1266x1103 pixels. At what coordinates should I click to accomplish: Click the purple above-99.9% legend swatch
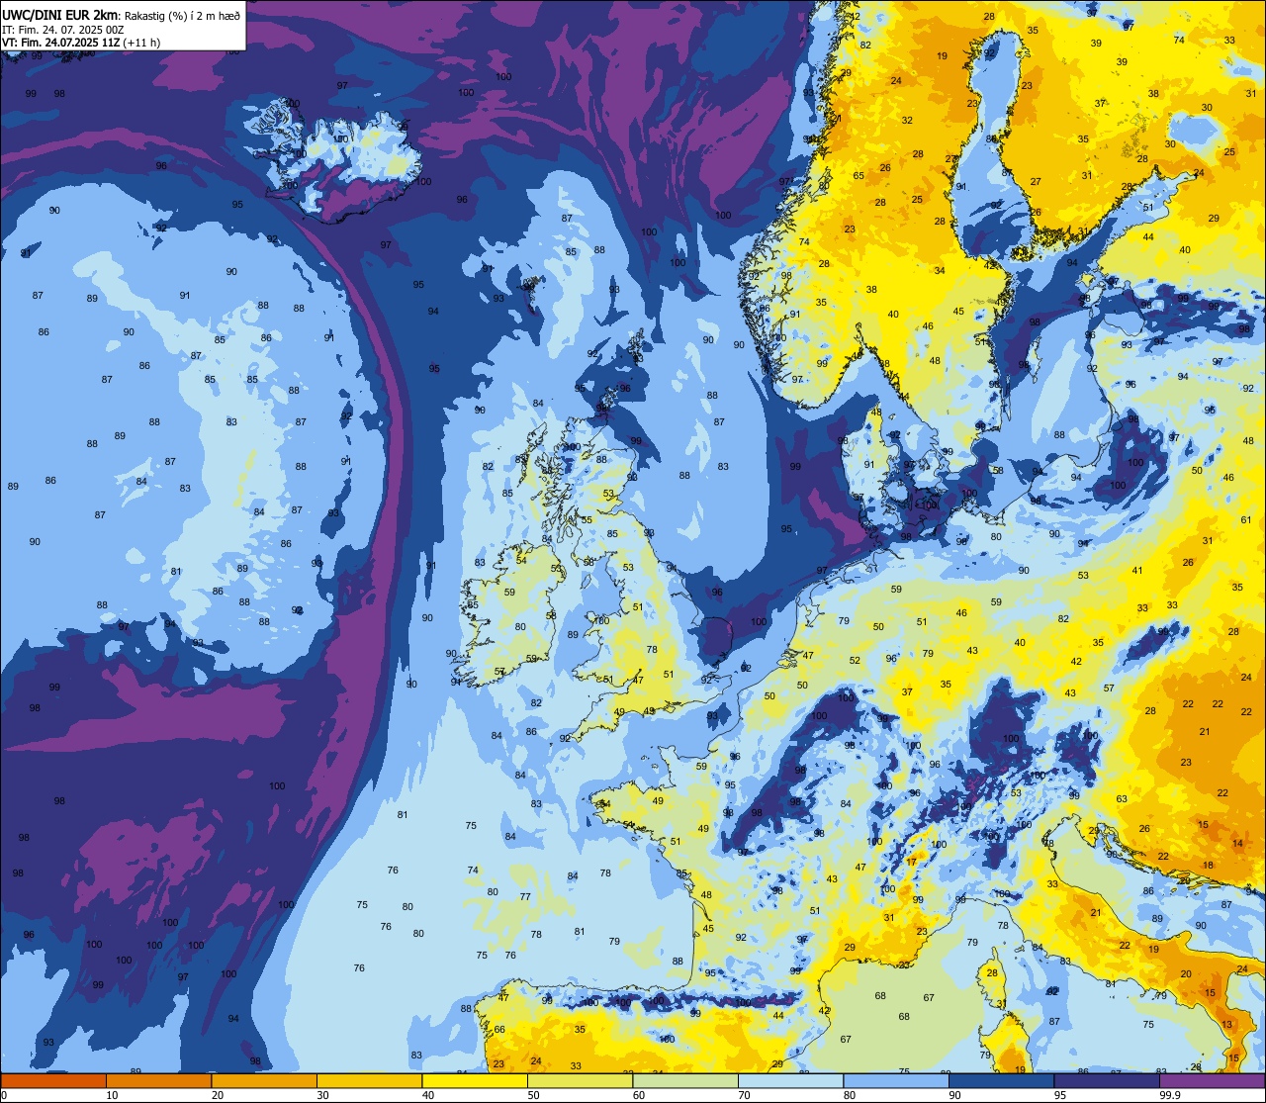tap(1212, 1080)
